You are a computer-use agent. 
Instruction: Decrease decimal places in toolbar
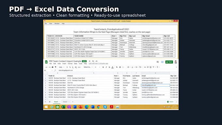pyautogui.click(x=72, y=67)
